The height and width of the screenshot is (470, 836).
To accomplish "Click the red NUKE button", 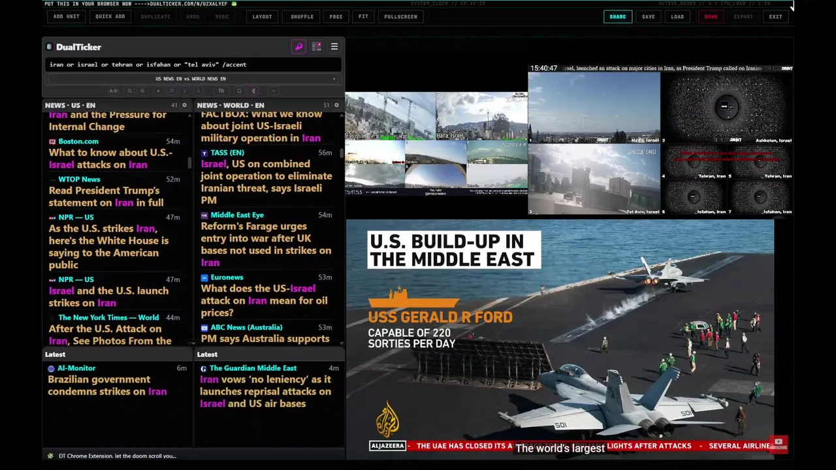I will (x=711, y=16).
